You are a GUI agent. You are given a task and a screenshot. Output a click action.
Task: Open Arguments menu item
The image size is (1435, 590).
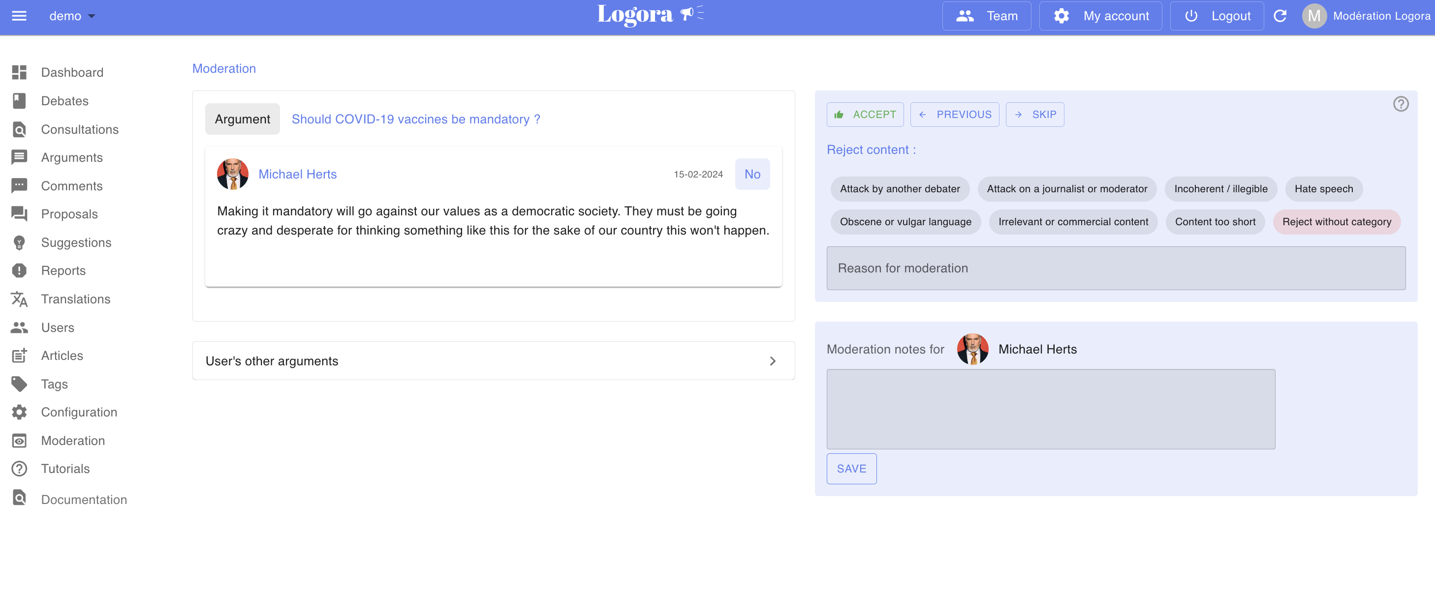tap(72, 157)
